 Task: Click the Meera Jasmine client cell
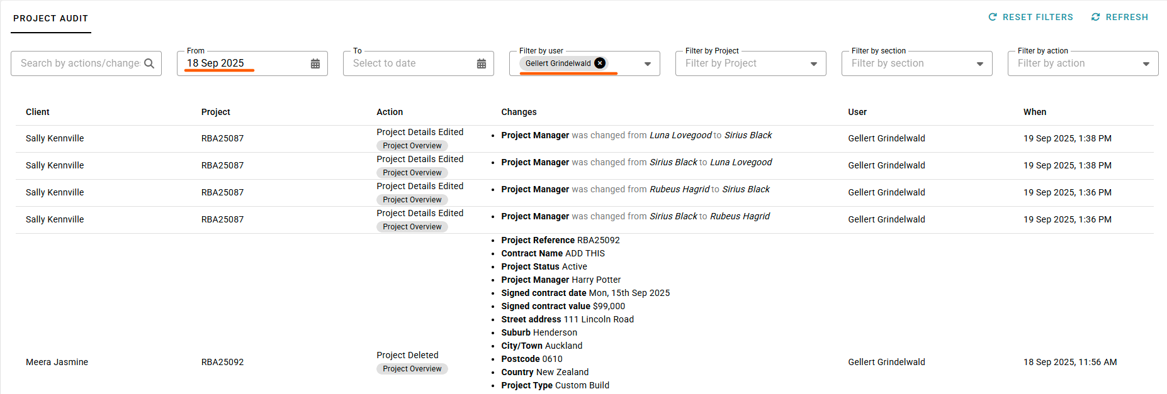[57, 362]
